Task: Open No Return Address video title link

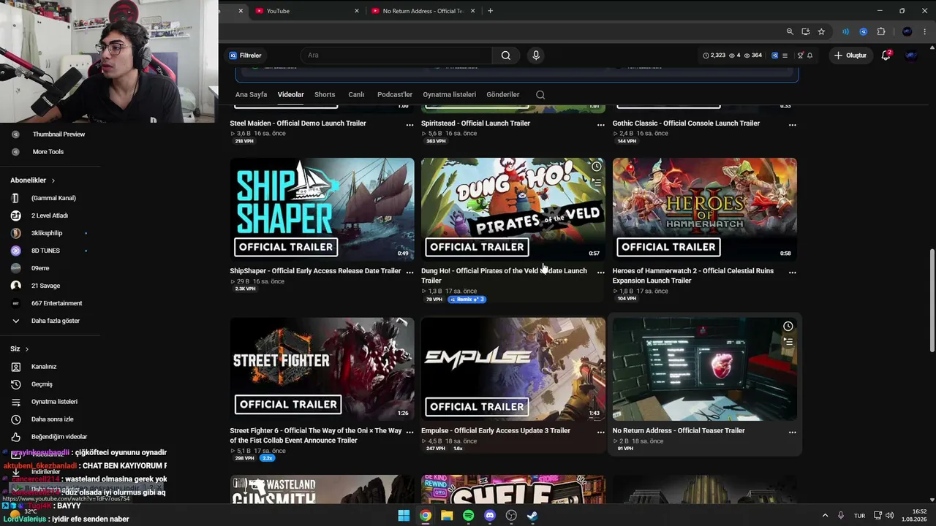Action: pyautogui.click(x=679, y=431)
